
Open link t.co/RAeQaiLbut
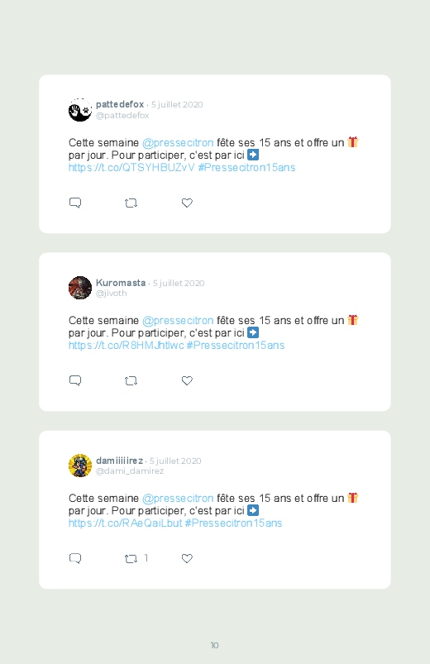tap(126, 523)
